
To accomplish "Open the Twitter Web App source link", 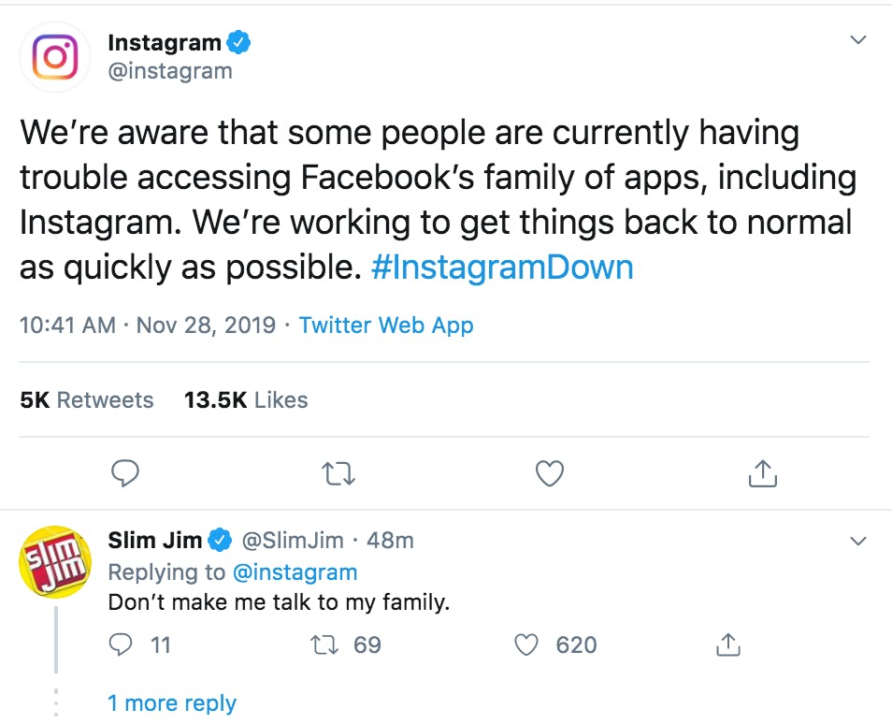I will [x=386, y=325].
